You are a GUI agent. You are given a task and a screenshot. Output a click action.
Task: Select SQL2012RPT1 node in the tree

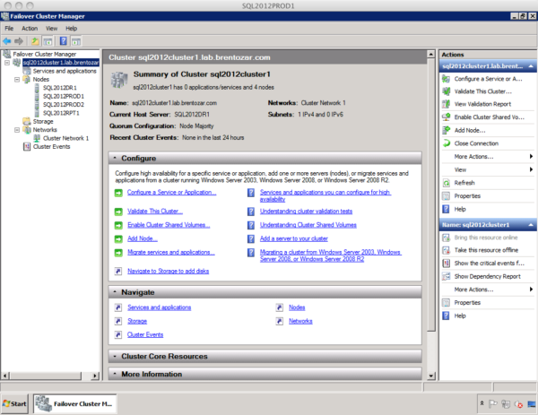(x=61, y=113)
